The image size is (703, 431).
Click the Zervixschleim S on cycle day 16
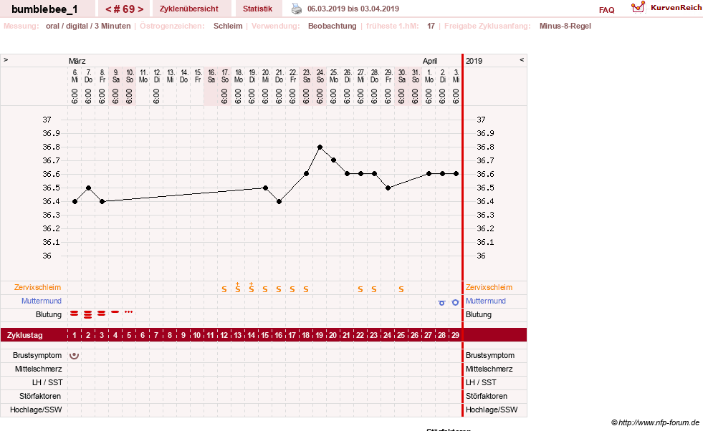pos(279,289)
